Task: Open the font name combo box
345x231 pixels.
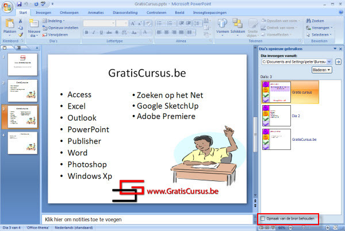Action: click(99, 24)
